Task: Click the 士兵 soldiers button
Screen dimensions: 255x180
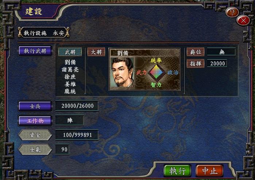Action: coord(35,106)
